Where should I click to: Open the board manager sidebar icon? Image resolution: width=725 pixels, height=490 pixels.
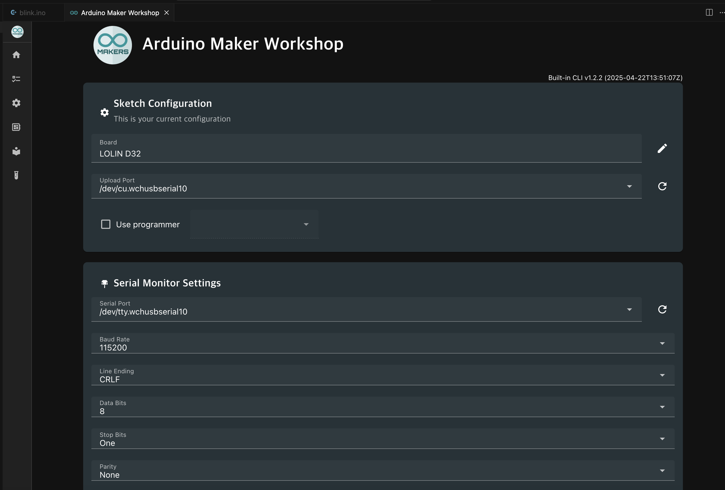click(16, 127)
